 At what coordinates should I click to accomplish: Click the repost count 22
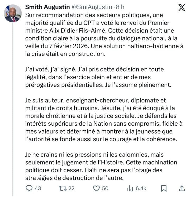[71, 188]
